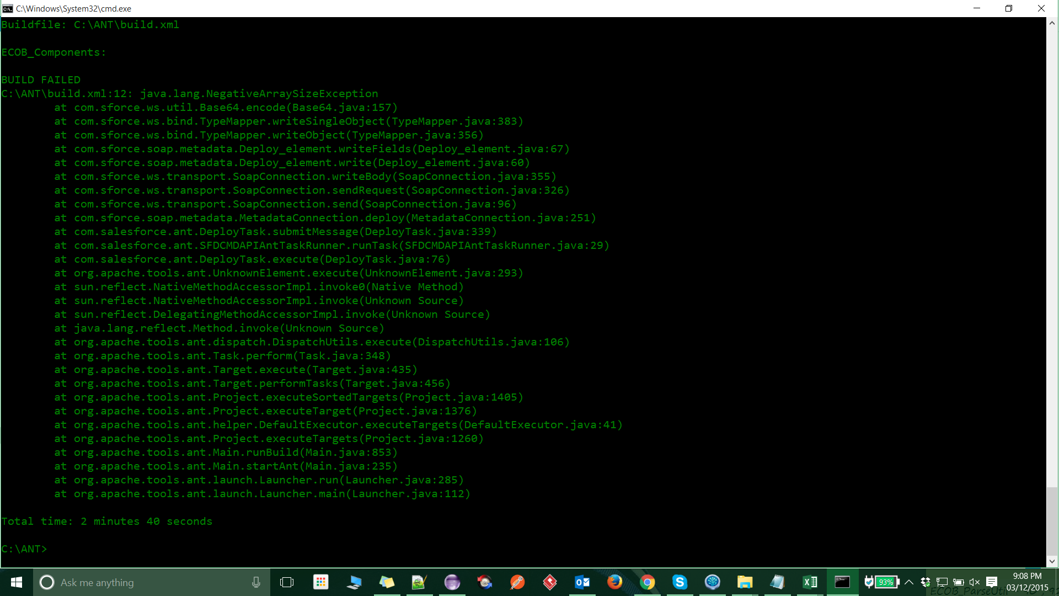This screenshot has width=1059, height=596.
Task: Toggle the muted volume icon
Action: pos(975,582)
